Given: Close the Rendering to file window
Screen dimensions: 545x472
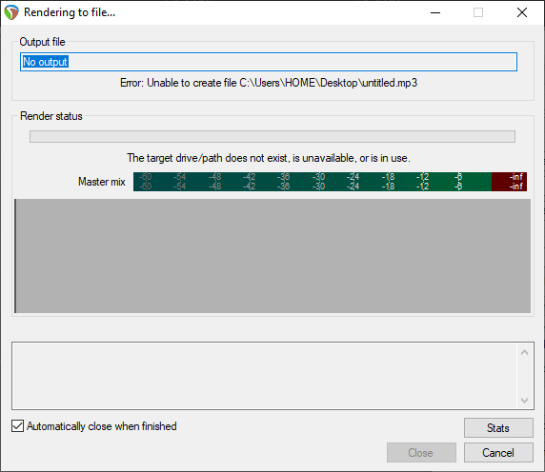Looking at the screenshot, I should pyautogui.click(x=522, y=12).
